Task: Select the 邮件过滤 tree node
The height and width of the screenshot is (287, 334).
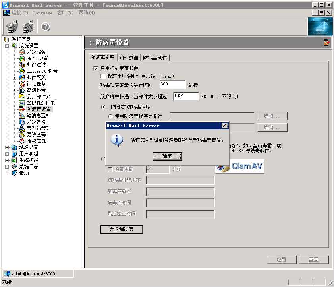Action: click(x=36, y=65)
